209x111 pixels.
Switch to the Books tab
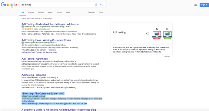click(x=59, y=12)
